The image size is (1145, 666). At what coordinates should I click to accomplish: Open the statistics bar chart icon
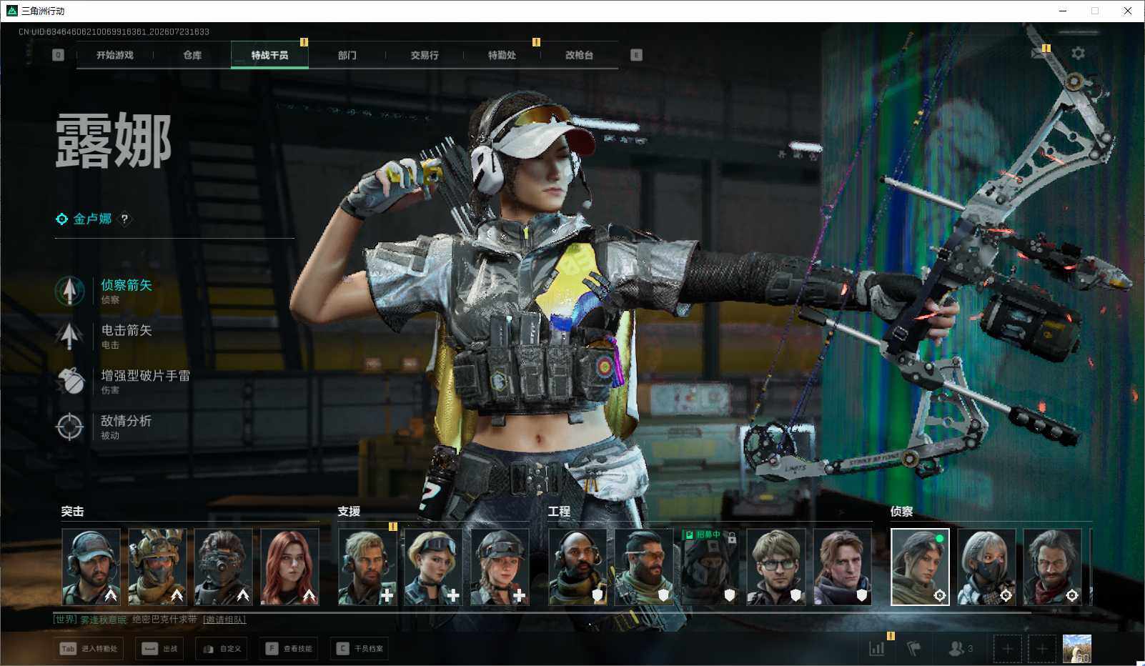pos(876,648)
